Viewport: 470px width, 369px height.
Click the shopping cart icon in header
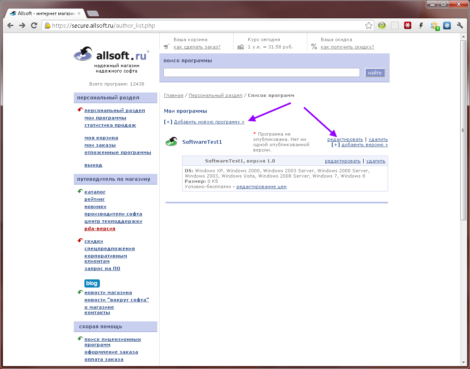click(x=167, y=47)
